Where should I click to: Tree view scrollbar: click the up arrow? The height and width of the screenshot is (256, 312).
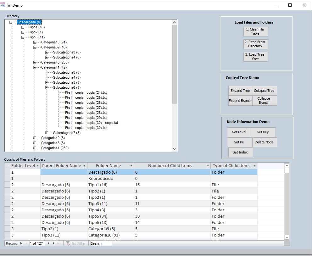point(175,22)
